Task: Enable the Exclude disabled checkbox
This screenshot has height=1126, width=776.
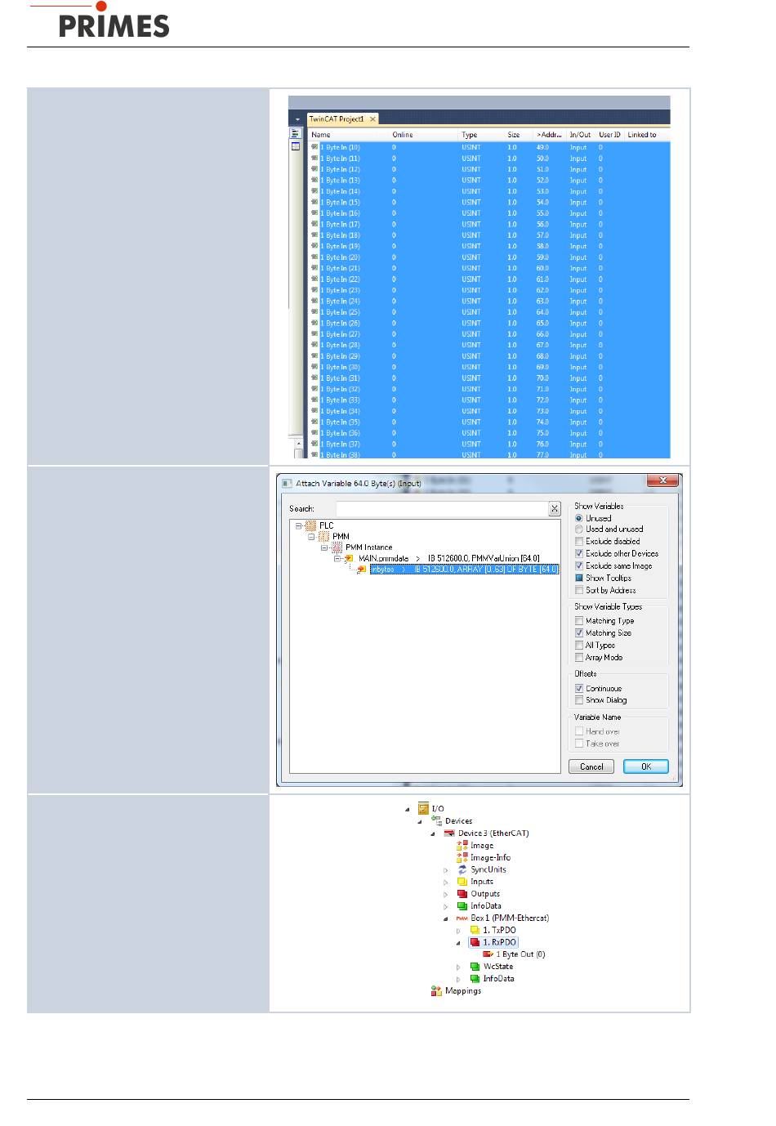Action: coord(579,541)
